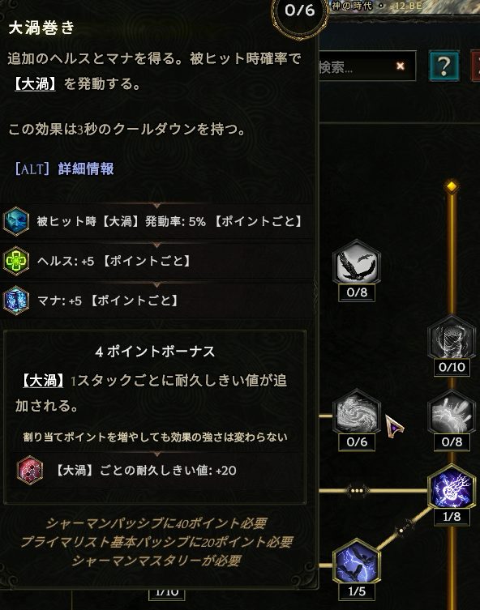Viewport: 480px width, 610px height.
Task: Clear the search field with the X
Action: pos(401,66)
